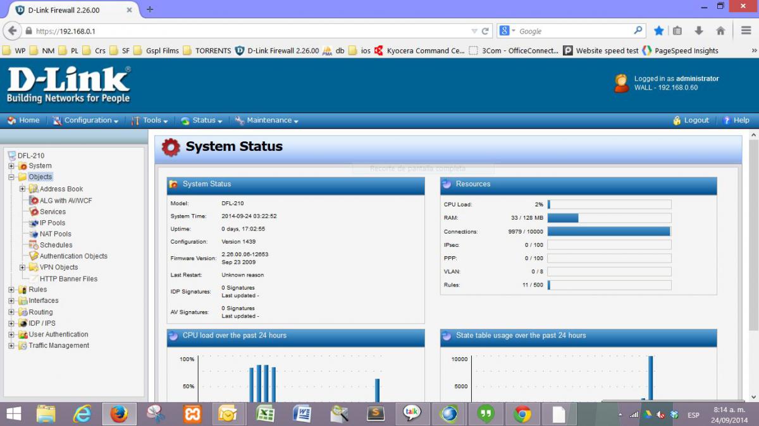Click the D-Link logo
The image size is (759, 426).
(68, 85)
